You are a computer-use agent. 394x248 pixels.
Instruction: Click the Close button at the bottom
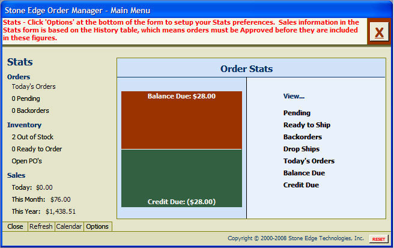[x=15, y=226]
